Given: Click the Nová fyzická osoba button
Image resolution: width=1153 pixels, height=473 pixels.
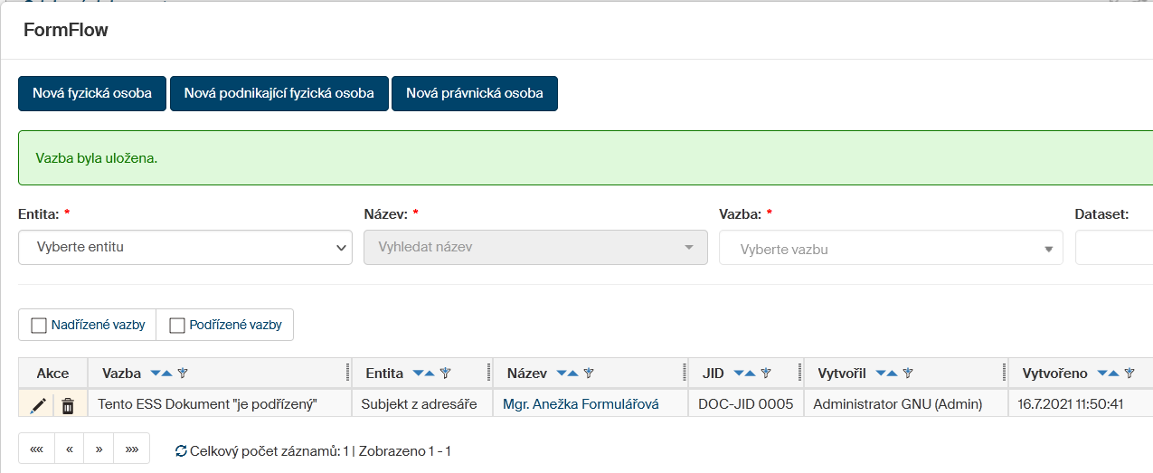Looking at the screenshot, I should (92, 94).
